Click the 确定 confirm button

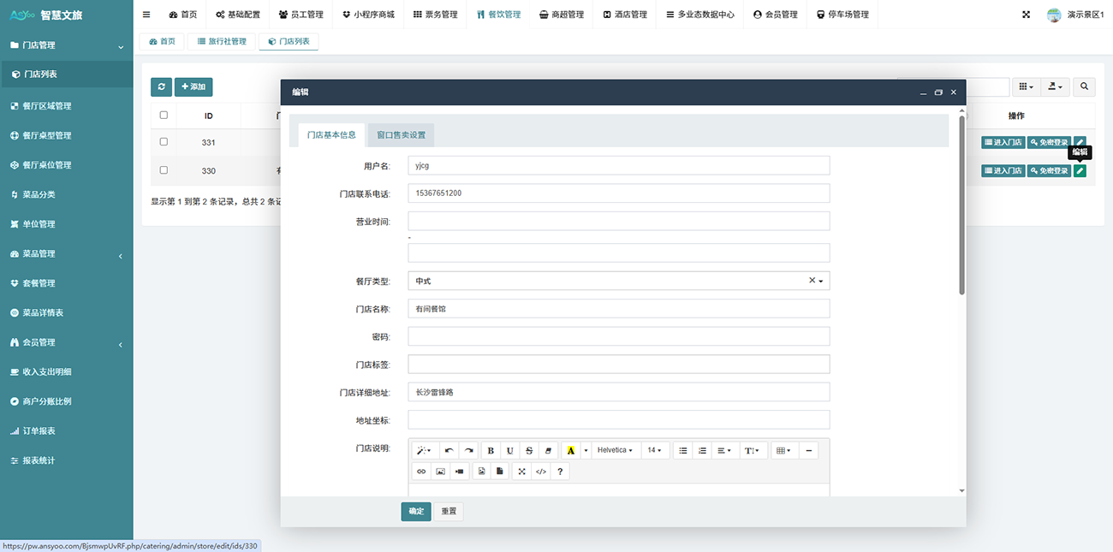(x=416, y=511)
